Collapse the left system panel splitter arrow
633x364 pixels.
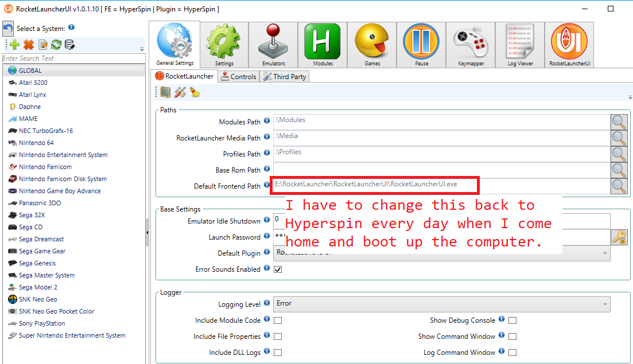click(x=147, y=232)
